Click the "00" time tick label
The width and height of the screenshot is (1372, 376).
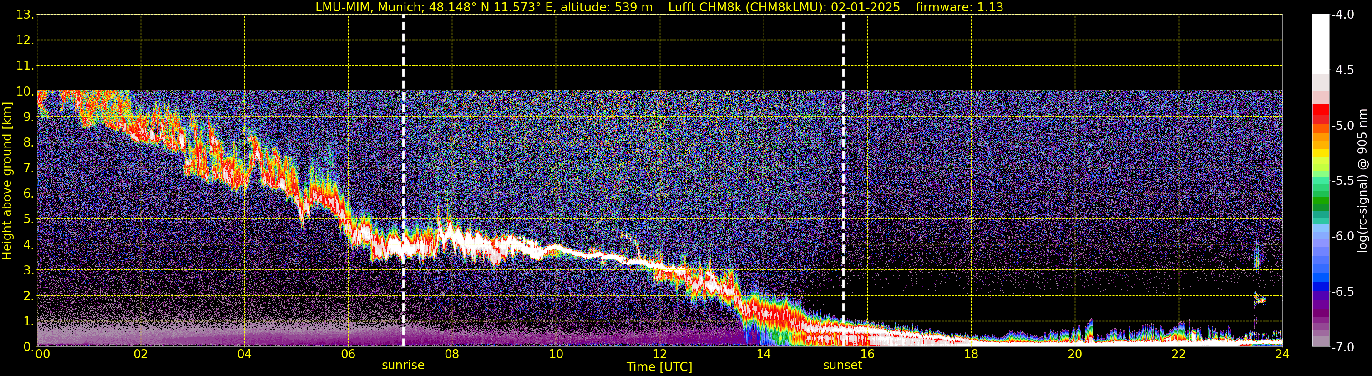42,354
